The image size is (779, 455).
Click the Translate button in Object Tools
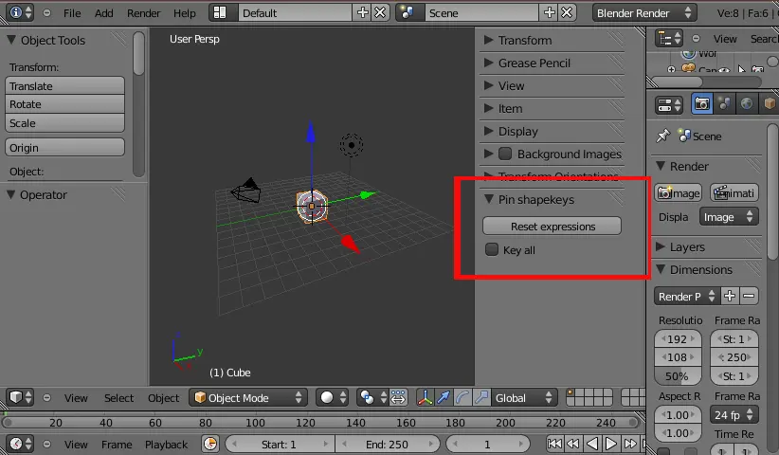pyautogui.click(x=64, y=85)
